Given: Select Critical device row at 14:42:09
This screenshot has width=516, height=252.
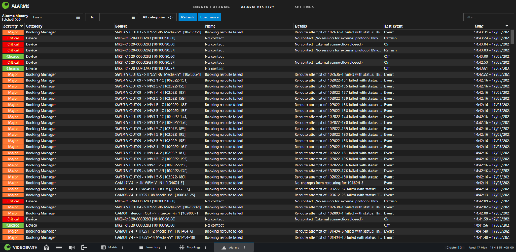Looking at the screenshot, I should pos(256,201).
